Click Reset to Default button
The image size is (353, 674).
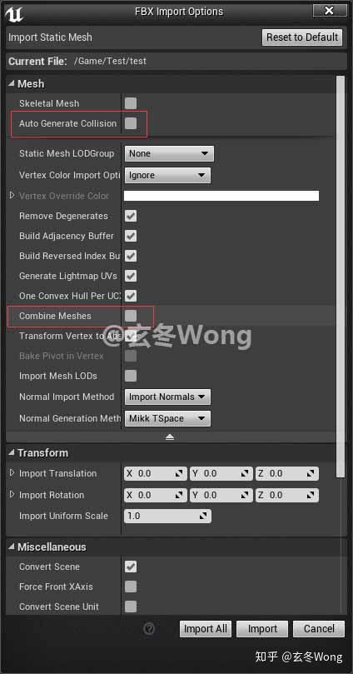[x=302, y=37]
